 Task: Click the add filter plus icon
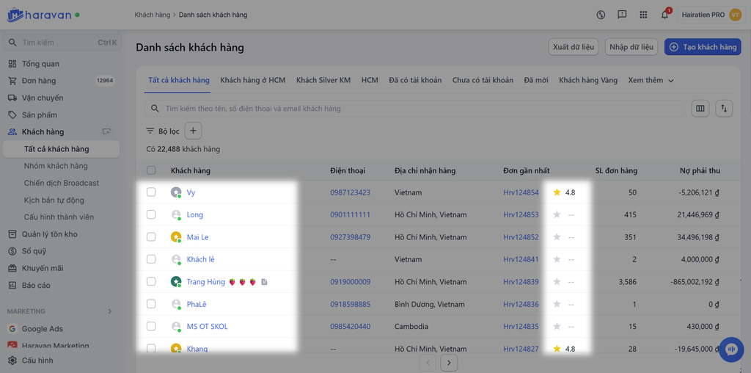(193, 131)
